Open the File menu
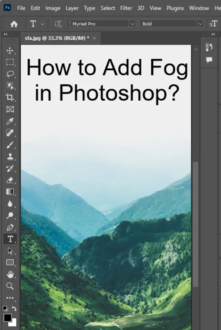The image size is (221, 330). (21, 8)
